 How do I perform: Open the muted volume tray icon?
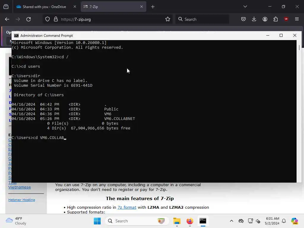coord(258,221)
